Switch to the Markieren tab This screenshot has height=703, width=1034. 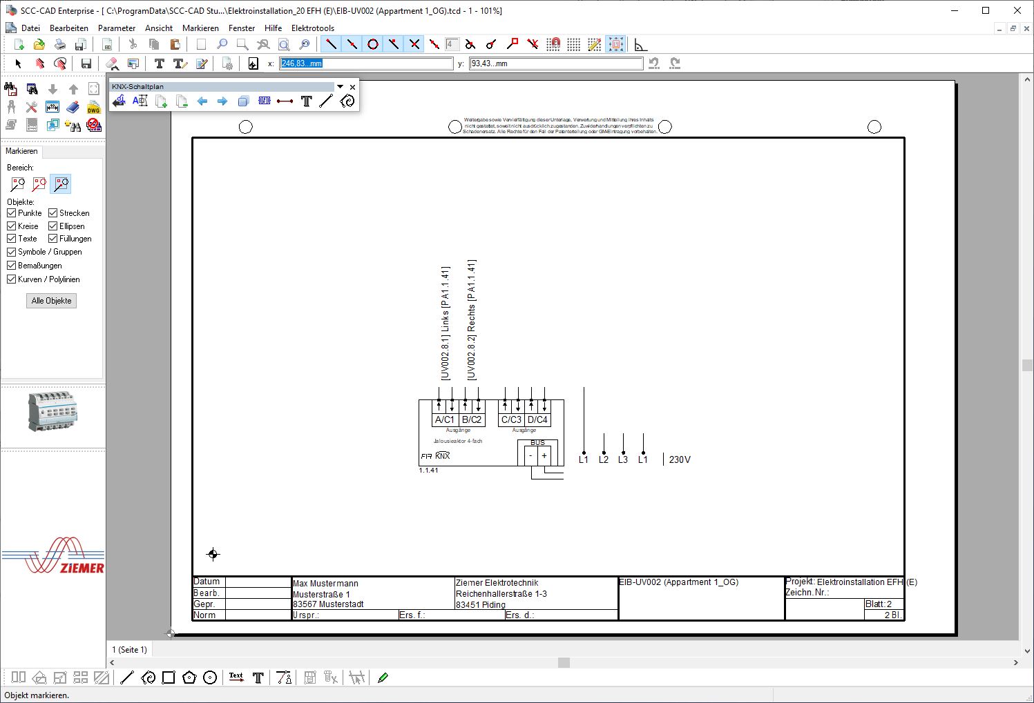[21, 151]
